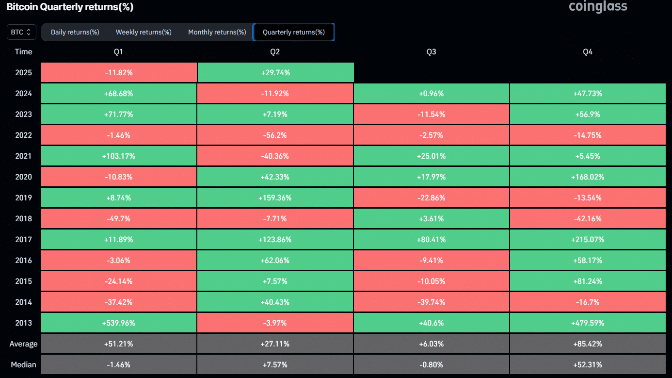The height and width of the screenshot is (378, 672).
Task: Select the Monthly returns(%) tab
Action: click(x=217, y=32)
